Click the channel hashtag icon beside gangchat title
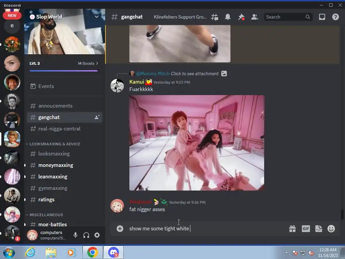 (114, 17)
